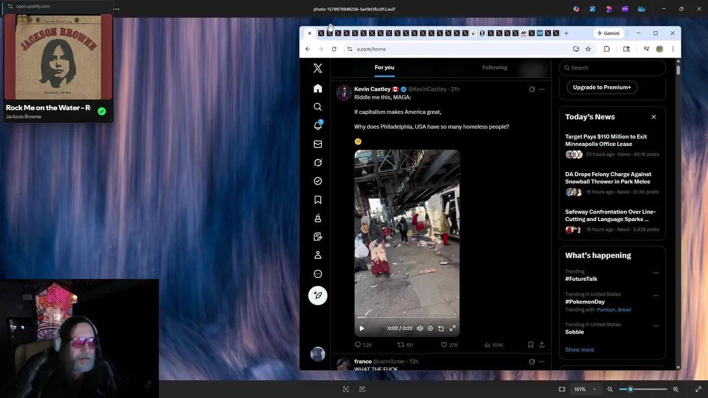The width and height of the screenshot is (708, 398).
Task: Click Upgrade to Premium+ button
Action: 602,87
